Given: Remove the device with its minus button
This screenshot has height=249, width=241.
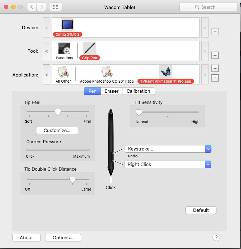Looking at the screenshot, I should 215,32.
